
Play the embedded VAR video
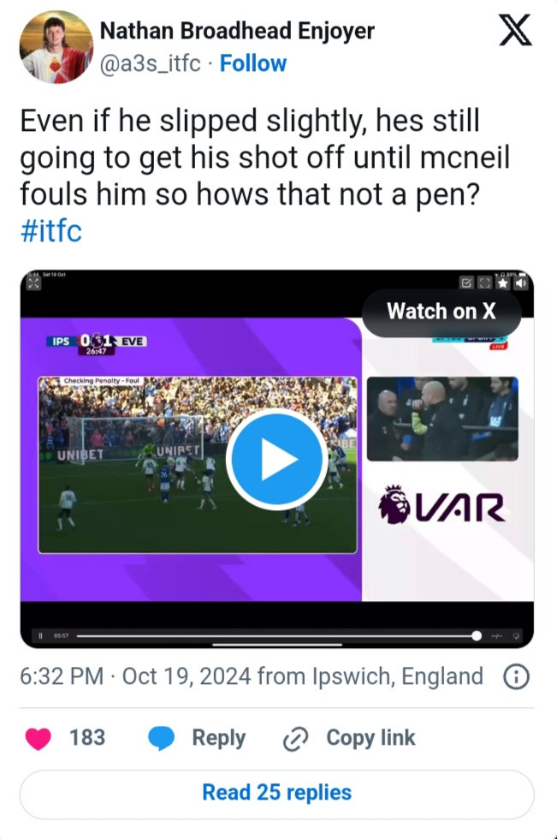276,459
